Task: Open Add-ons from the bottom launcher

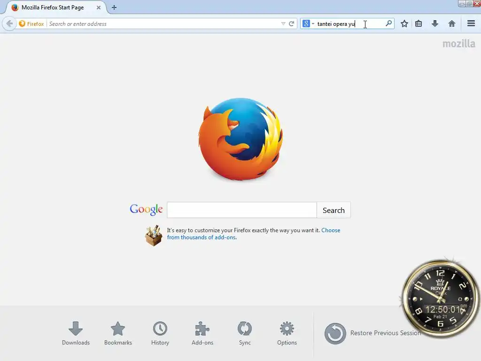Action: [202, 333]
